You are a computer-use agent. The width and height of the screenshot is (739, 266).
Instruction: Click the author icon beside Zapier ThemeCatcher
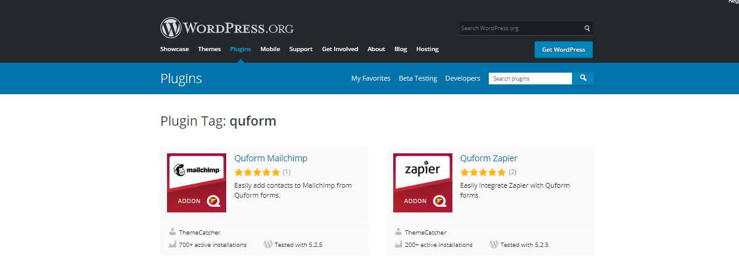tap(398, 232)
